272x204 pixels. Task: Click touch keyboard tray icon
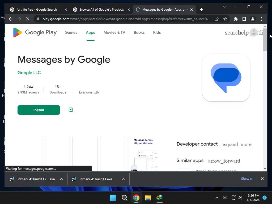pyautogui.click(x=225, y=198)
